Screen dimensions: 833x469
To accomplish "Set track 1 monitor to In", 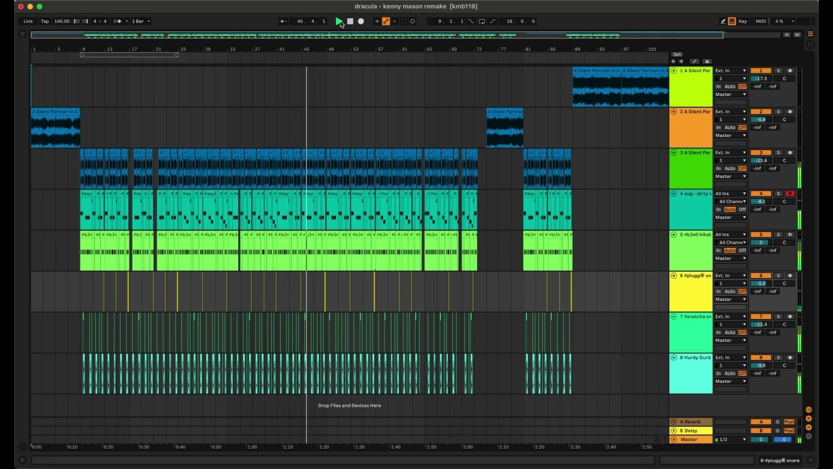I will pos(718,87).
